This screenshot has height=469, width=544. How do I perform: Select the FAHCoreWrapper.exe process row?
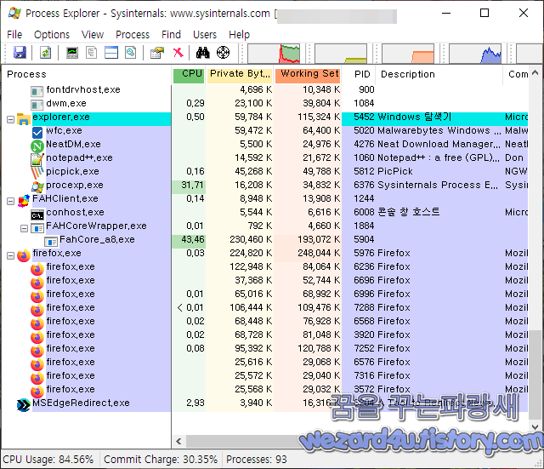pos(265,226)
